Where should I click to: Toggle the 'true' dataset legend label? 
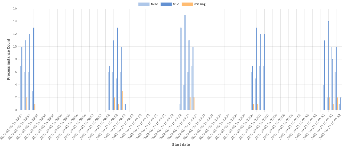pyautogui.click(x=176, y=4)
